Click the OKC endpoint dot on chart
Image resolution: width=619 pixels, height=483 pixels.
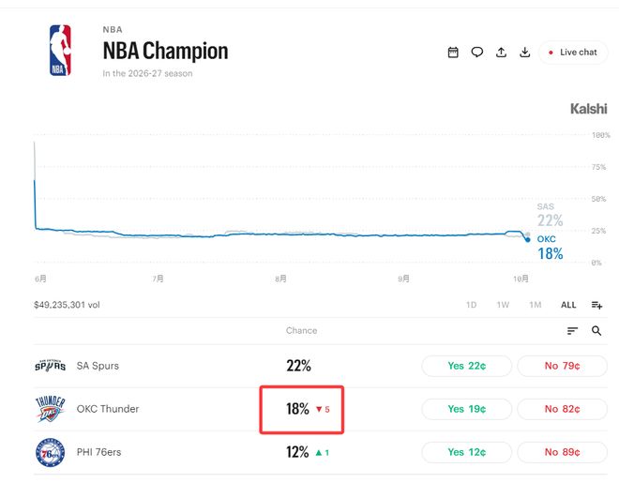point(528,239)
